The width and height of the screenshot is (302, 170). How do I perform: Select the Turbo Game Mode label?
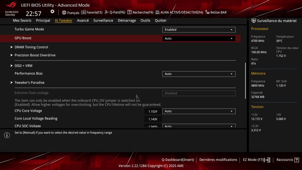pos(29,29)
